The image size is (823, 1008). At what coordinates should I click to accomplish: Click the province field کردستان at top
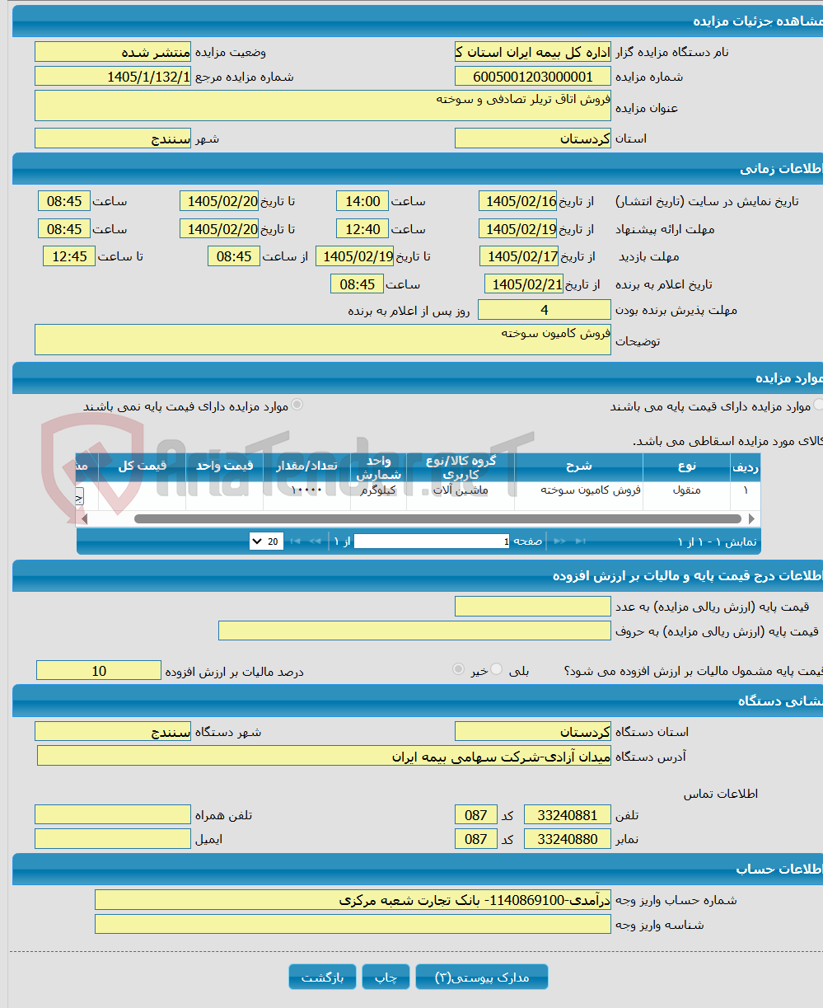click(x=533, y=138)
